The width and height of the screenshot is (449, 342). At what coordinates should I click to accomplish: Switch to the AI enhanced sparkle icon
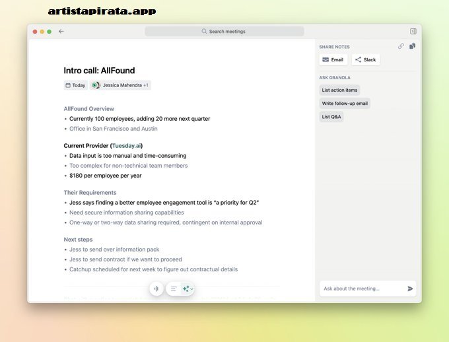pyautogui.click(x=186, y=289)
